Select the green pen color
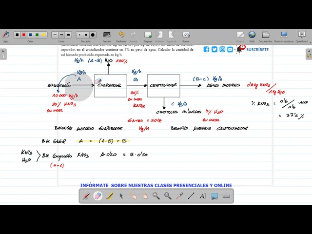This screenshot has width=312, height=234. click(x=37, y=35)
